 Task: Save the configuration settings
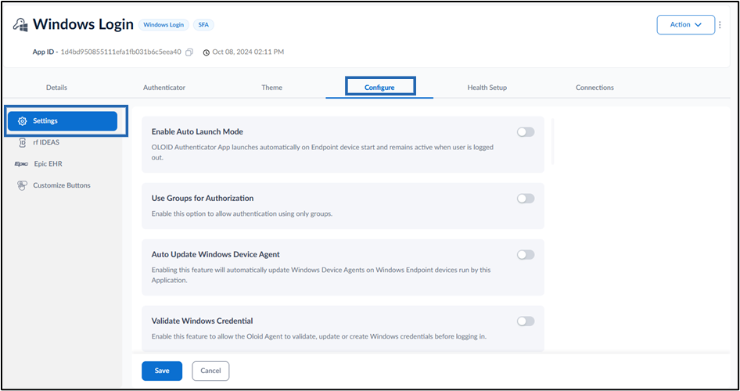click(x=162, y=371)
